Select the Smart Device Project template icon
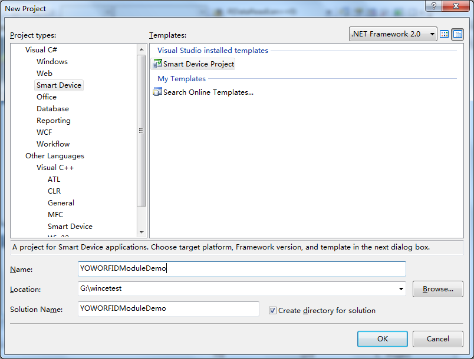 157,64
